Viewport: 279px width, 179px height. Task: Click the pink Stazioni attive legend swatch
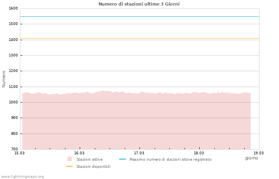(x=69, y=159)
